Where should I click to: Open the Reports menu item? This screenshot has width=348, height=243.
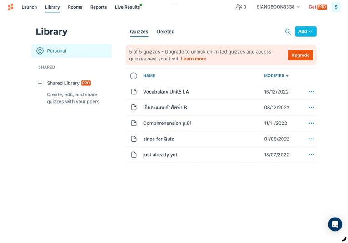point(98,7)
